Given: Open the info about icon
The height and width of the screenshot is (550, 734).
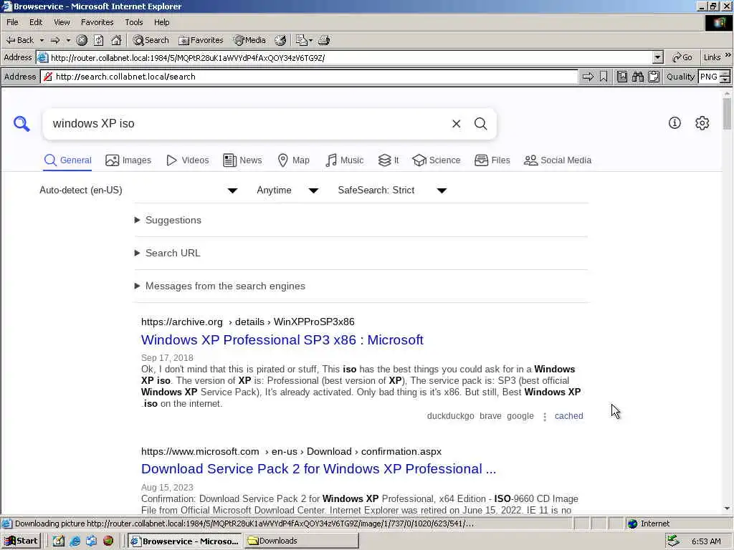Looking at the screenshot, I should coord(675,123).
